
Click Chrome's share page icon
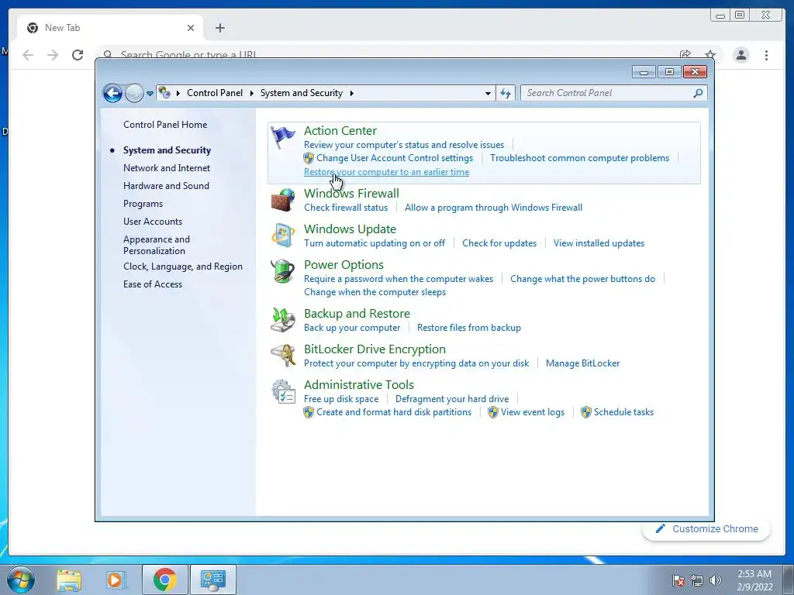pyautogui.click(x=685, y=55)
